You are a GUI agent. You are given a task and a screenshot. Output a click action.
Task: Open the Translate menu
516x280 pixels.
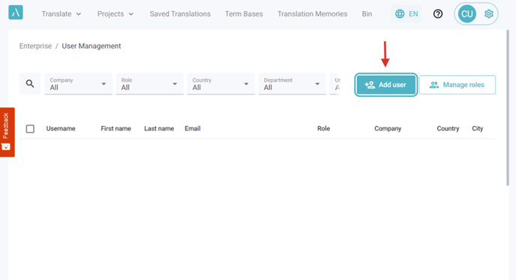[61, 14]
